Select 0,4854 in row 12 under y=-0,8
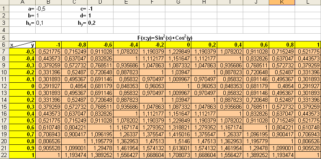This screenshot has height=159, width=321. click(75, 86)
